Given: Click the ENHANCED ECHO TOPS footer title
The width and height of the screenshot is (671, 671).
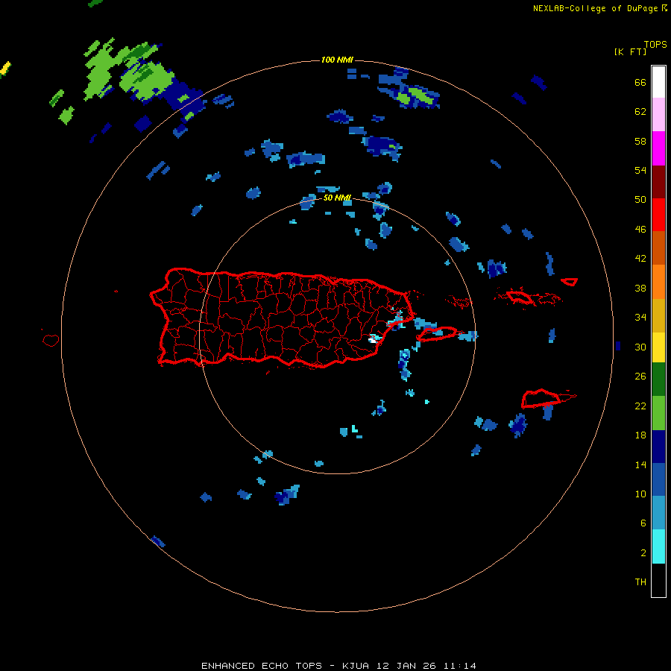Looking at the screenshot, I should pos(262,666).
